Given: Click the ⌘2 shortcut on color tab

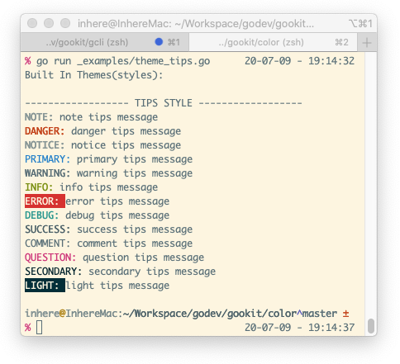Looking at the screenshot, I should [x=341, y=42].
